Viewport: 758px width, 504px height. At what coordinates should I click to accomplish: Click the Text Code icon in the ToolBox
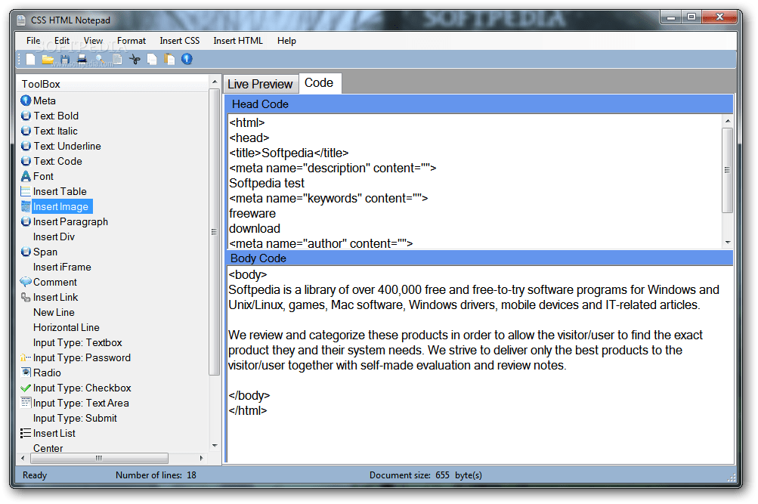[26, 161]
